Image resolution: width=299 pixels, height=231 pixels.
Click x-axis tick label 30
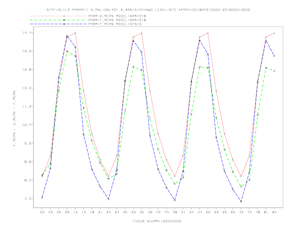click(125, 212)
